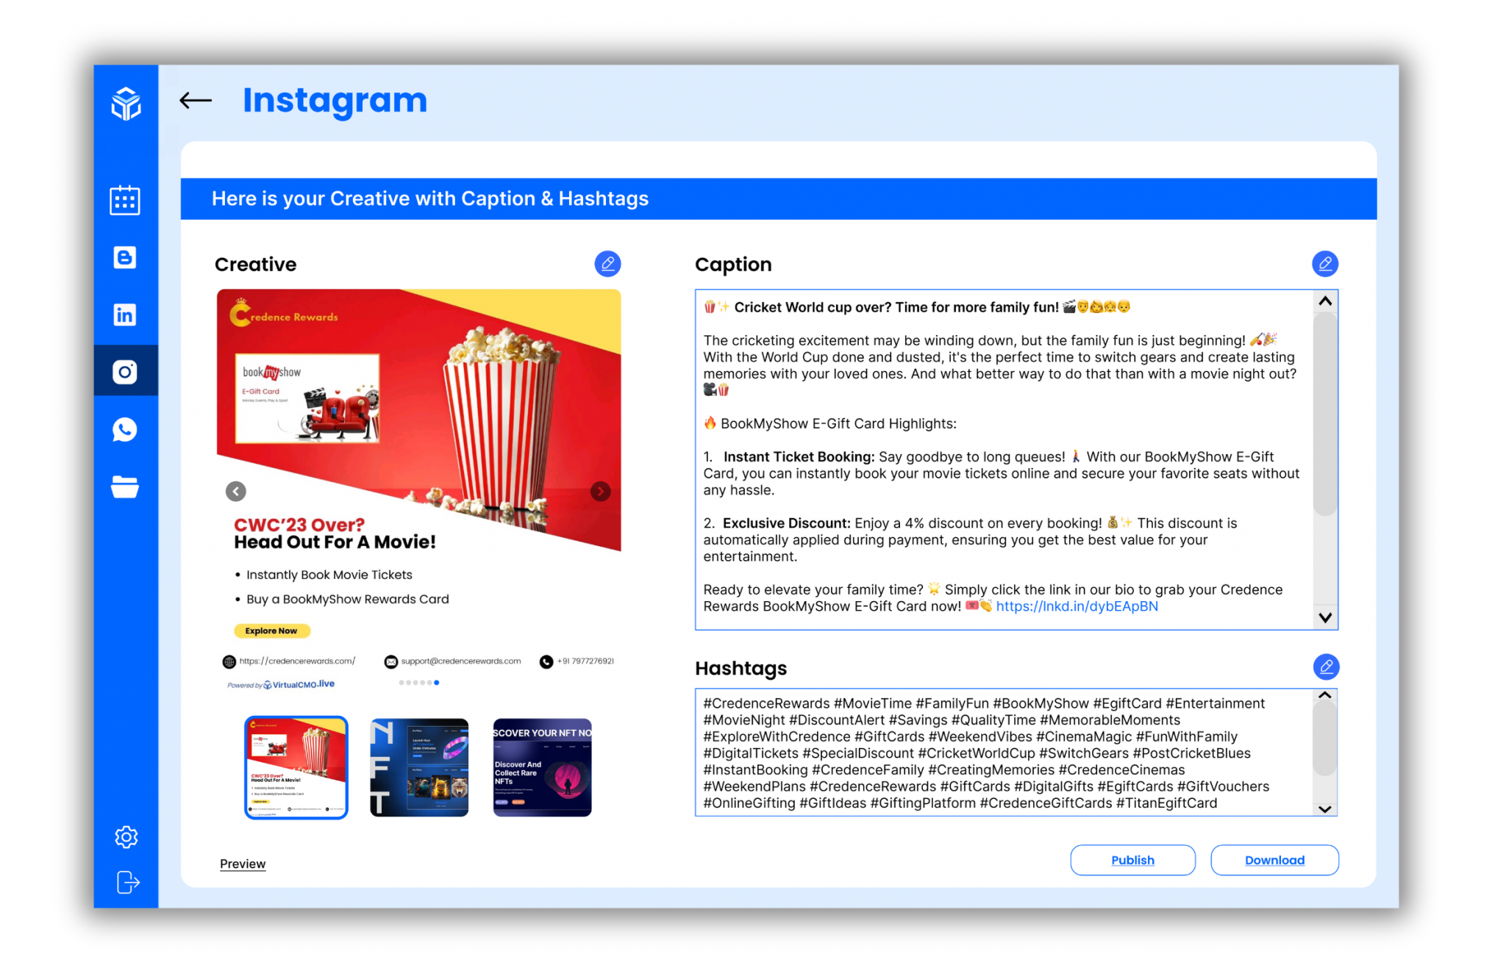This screenshot has width=1506, height=973.
Task: Click the Download button
Action: [1274, 859]
